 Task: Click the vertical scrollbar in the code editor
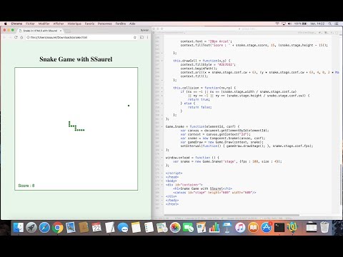tap(341, 184)
